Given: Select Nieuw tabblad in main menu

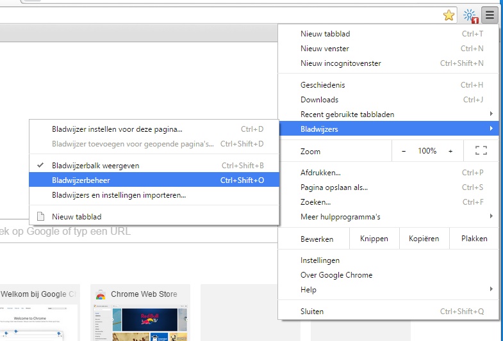Looking at the screenshot, I should click(x=388, y=34).
